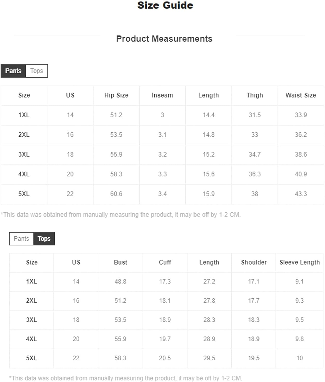Screen dimensions: 325x382
Task: Click the Shoulder column header
Action: (254, 262)
